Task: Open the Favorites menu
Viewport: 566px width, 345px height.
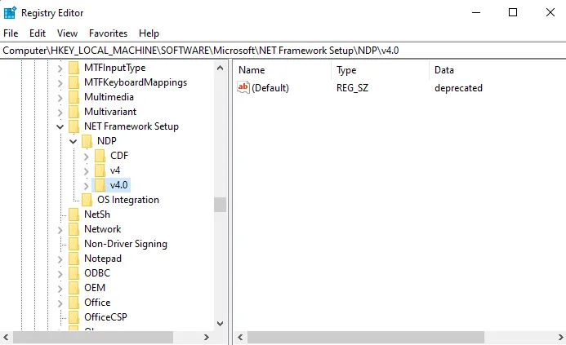Action: point(109,33)
